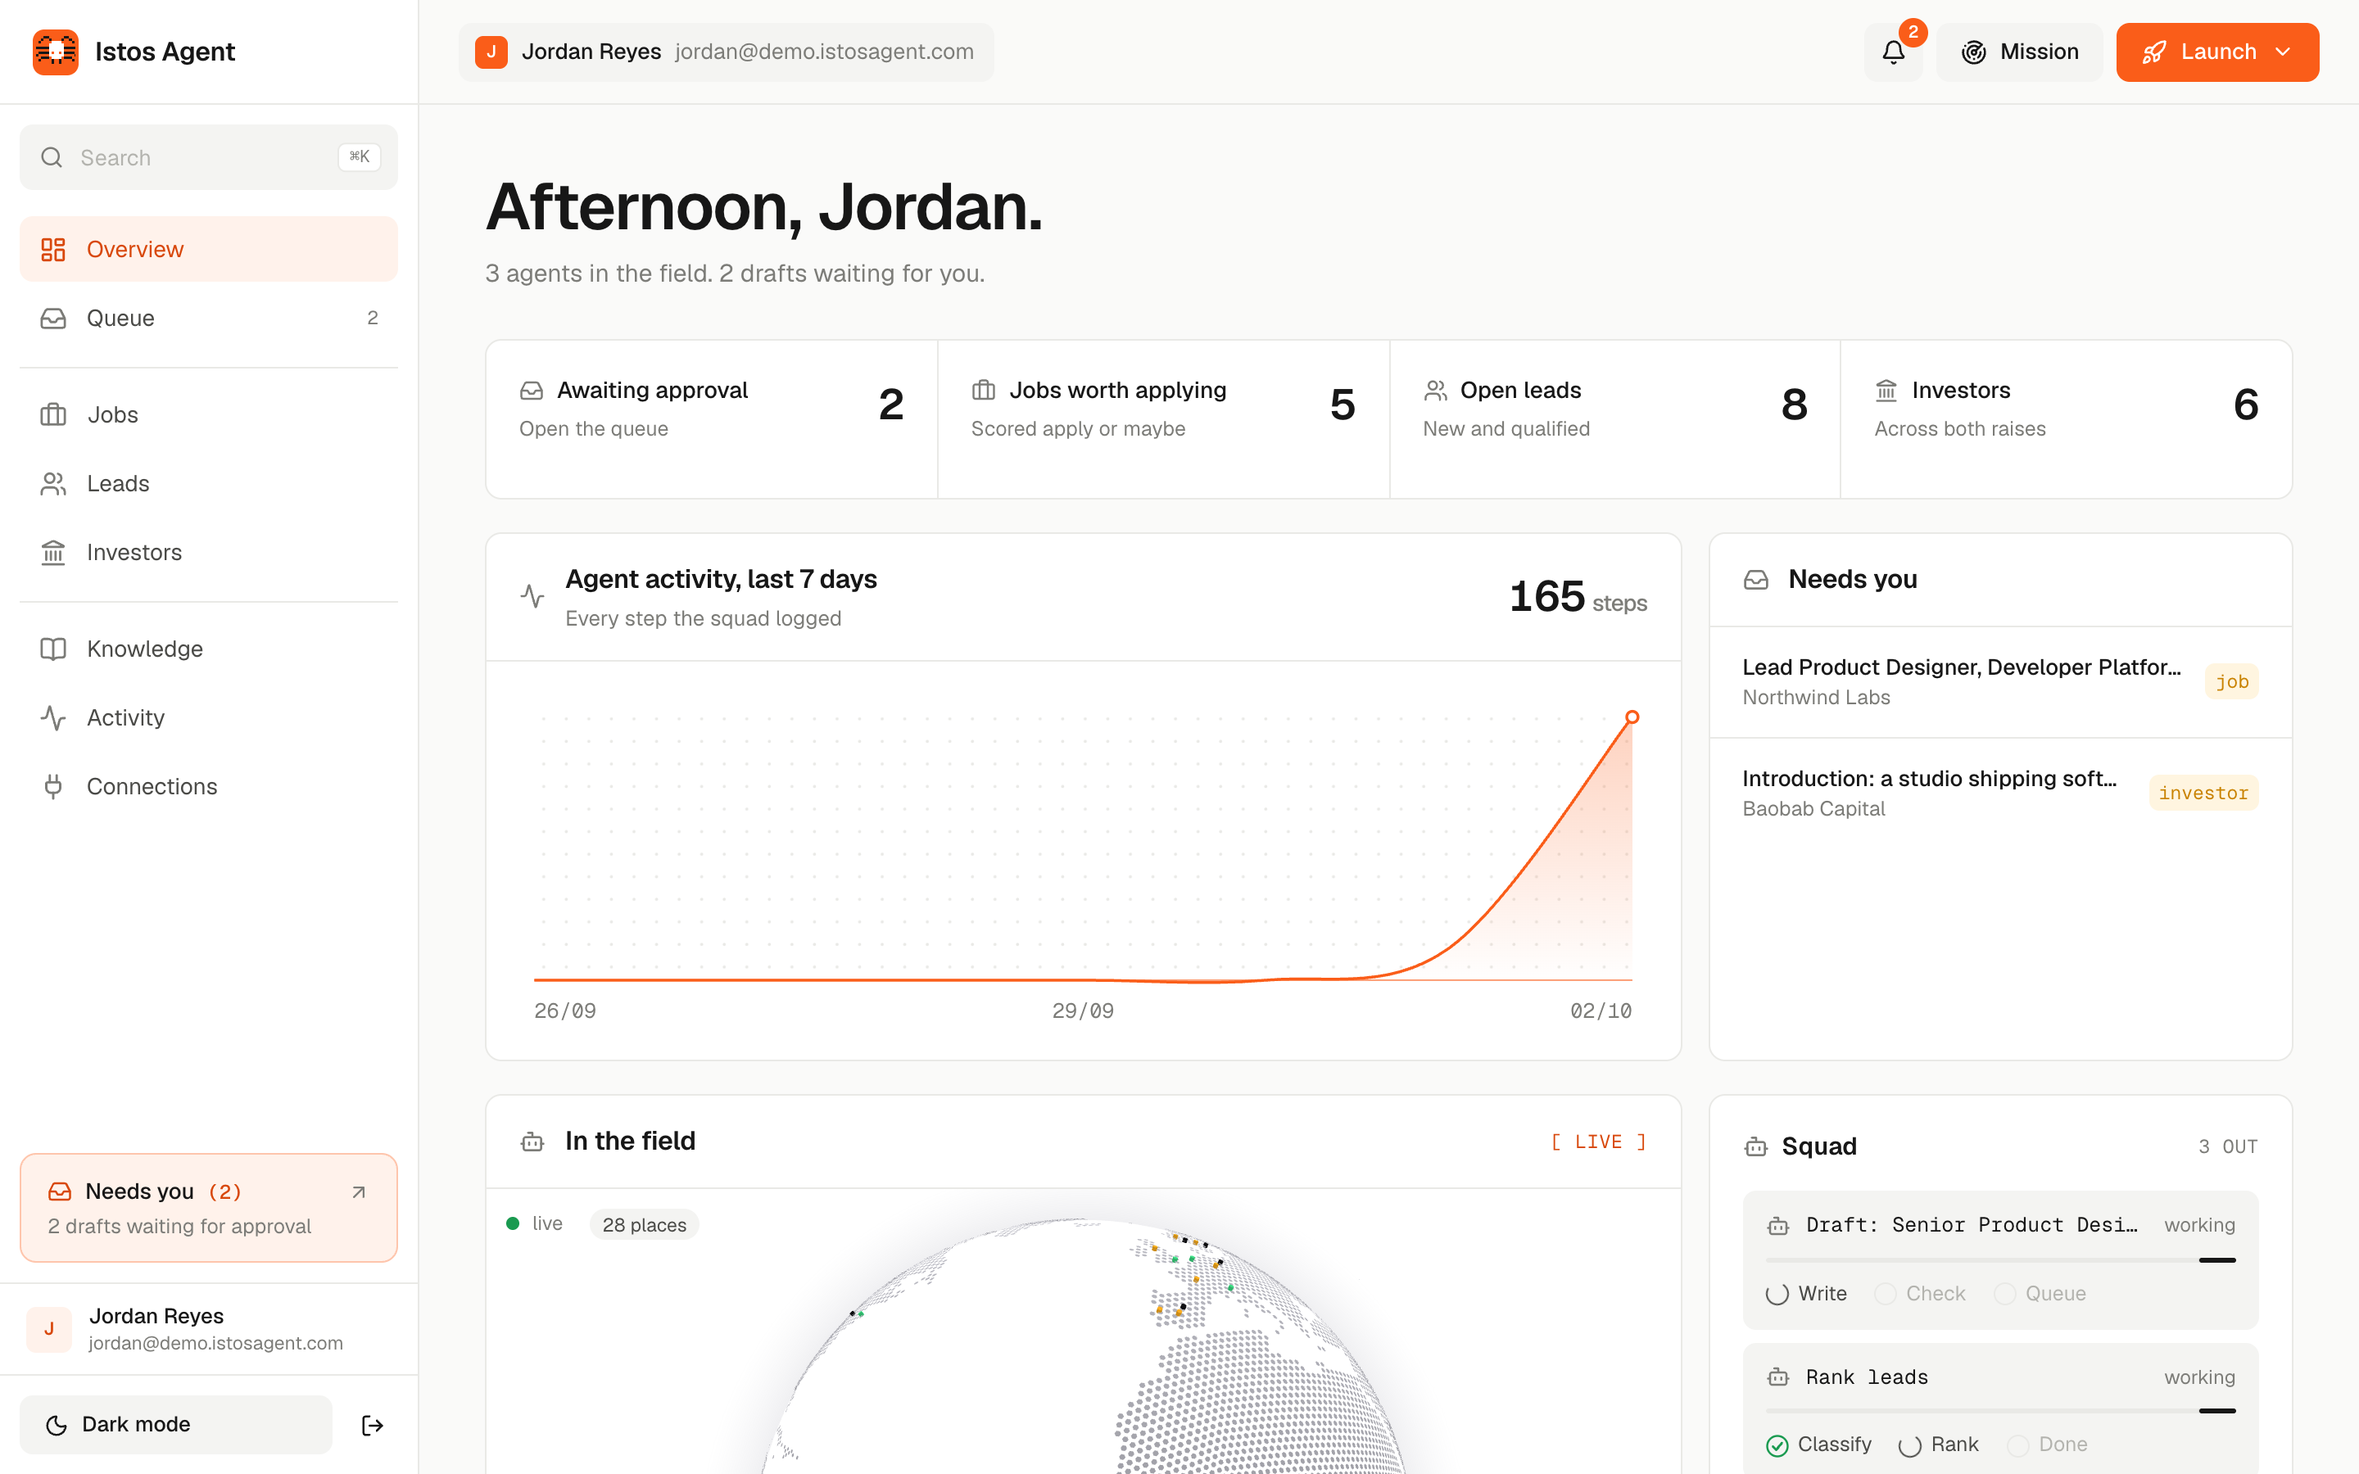2359x1474 pixels.
Task: Open the arrow on the Needs you sidebar card
Action: pos(359,1192)
